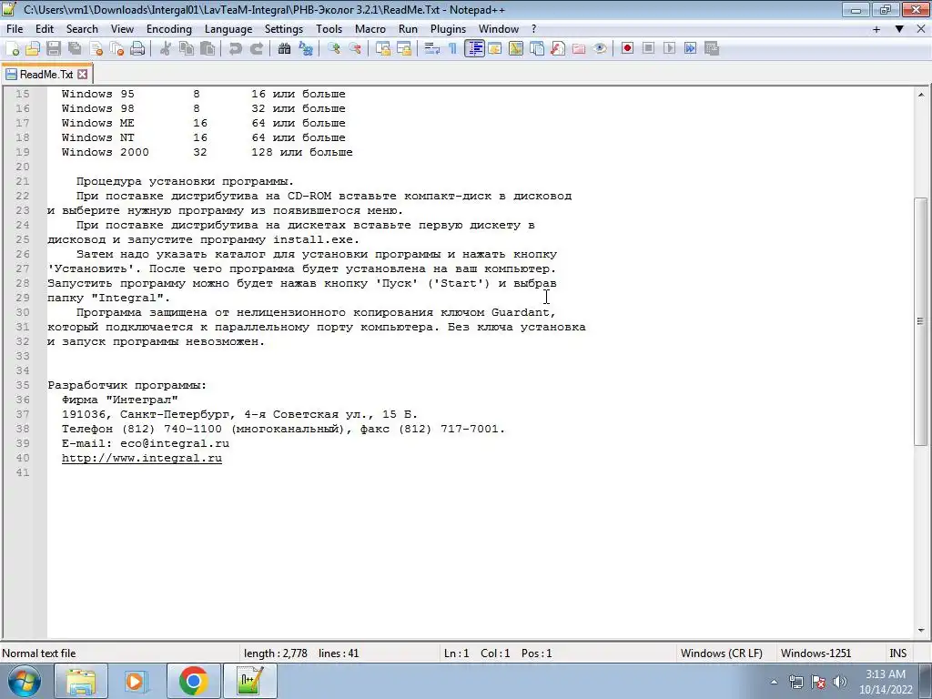Click the user-defined language icon
The width and height of the screenshot is (932, 699).
point(494,49)
